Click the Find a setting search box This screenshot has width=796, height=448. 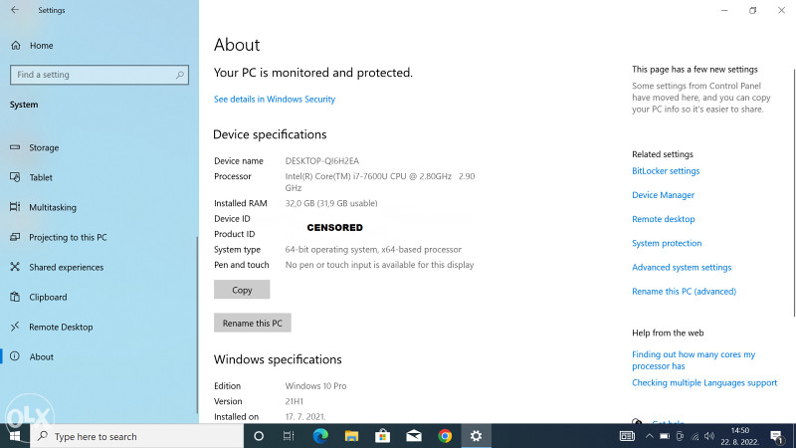[99, 75]
